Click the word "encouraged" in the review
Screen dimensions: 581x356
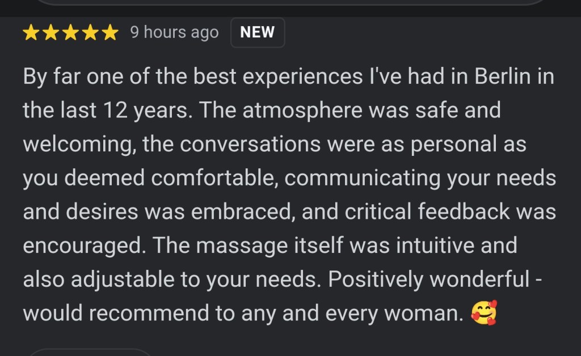click(x=83, y=245)
